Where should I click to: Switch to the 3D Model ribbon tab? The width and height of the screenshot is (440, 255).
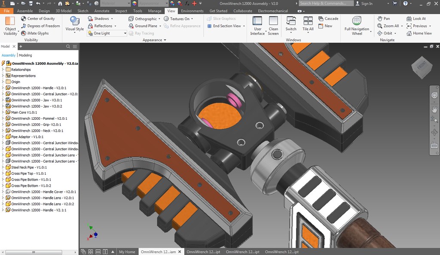tap(64, 11)
